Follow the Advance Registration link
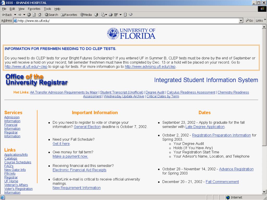 236,169
